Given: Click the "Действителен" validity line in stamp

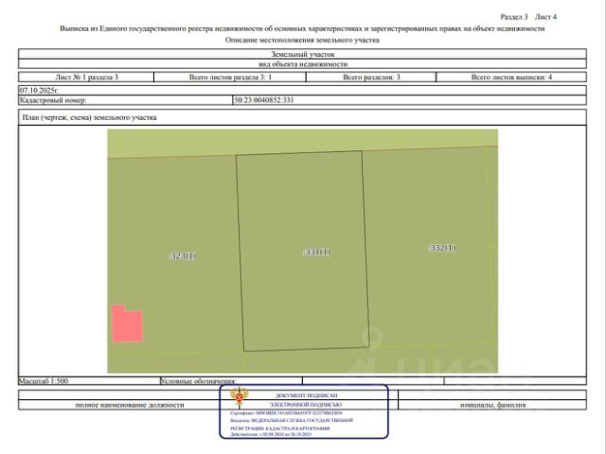Looking at the screenshot, I should point(271,435).
